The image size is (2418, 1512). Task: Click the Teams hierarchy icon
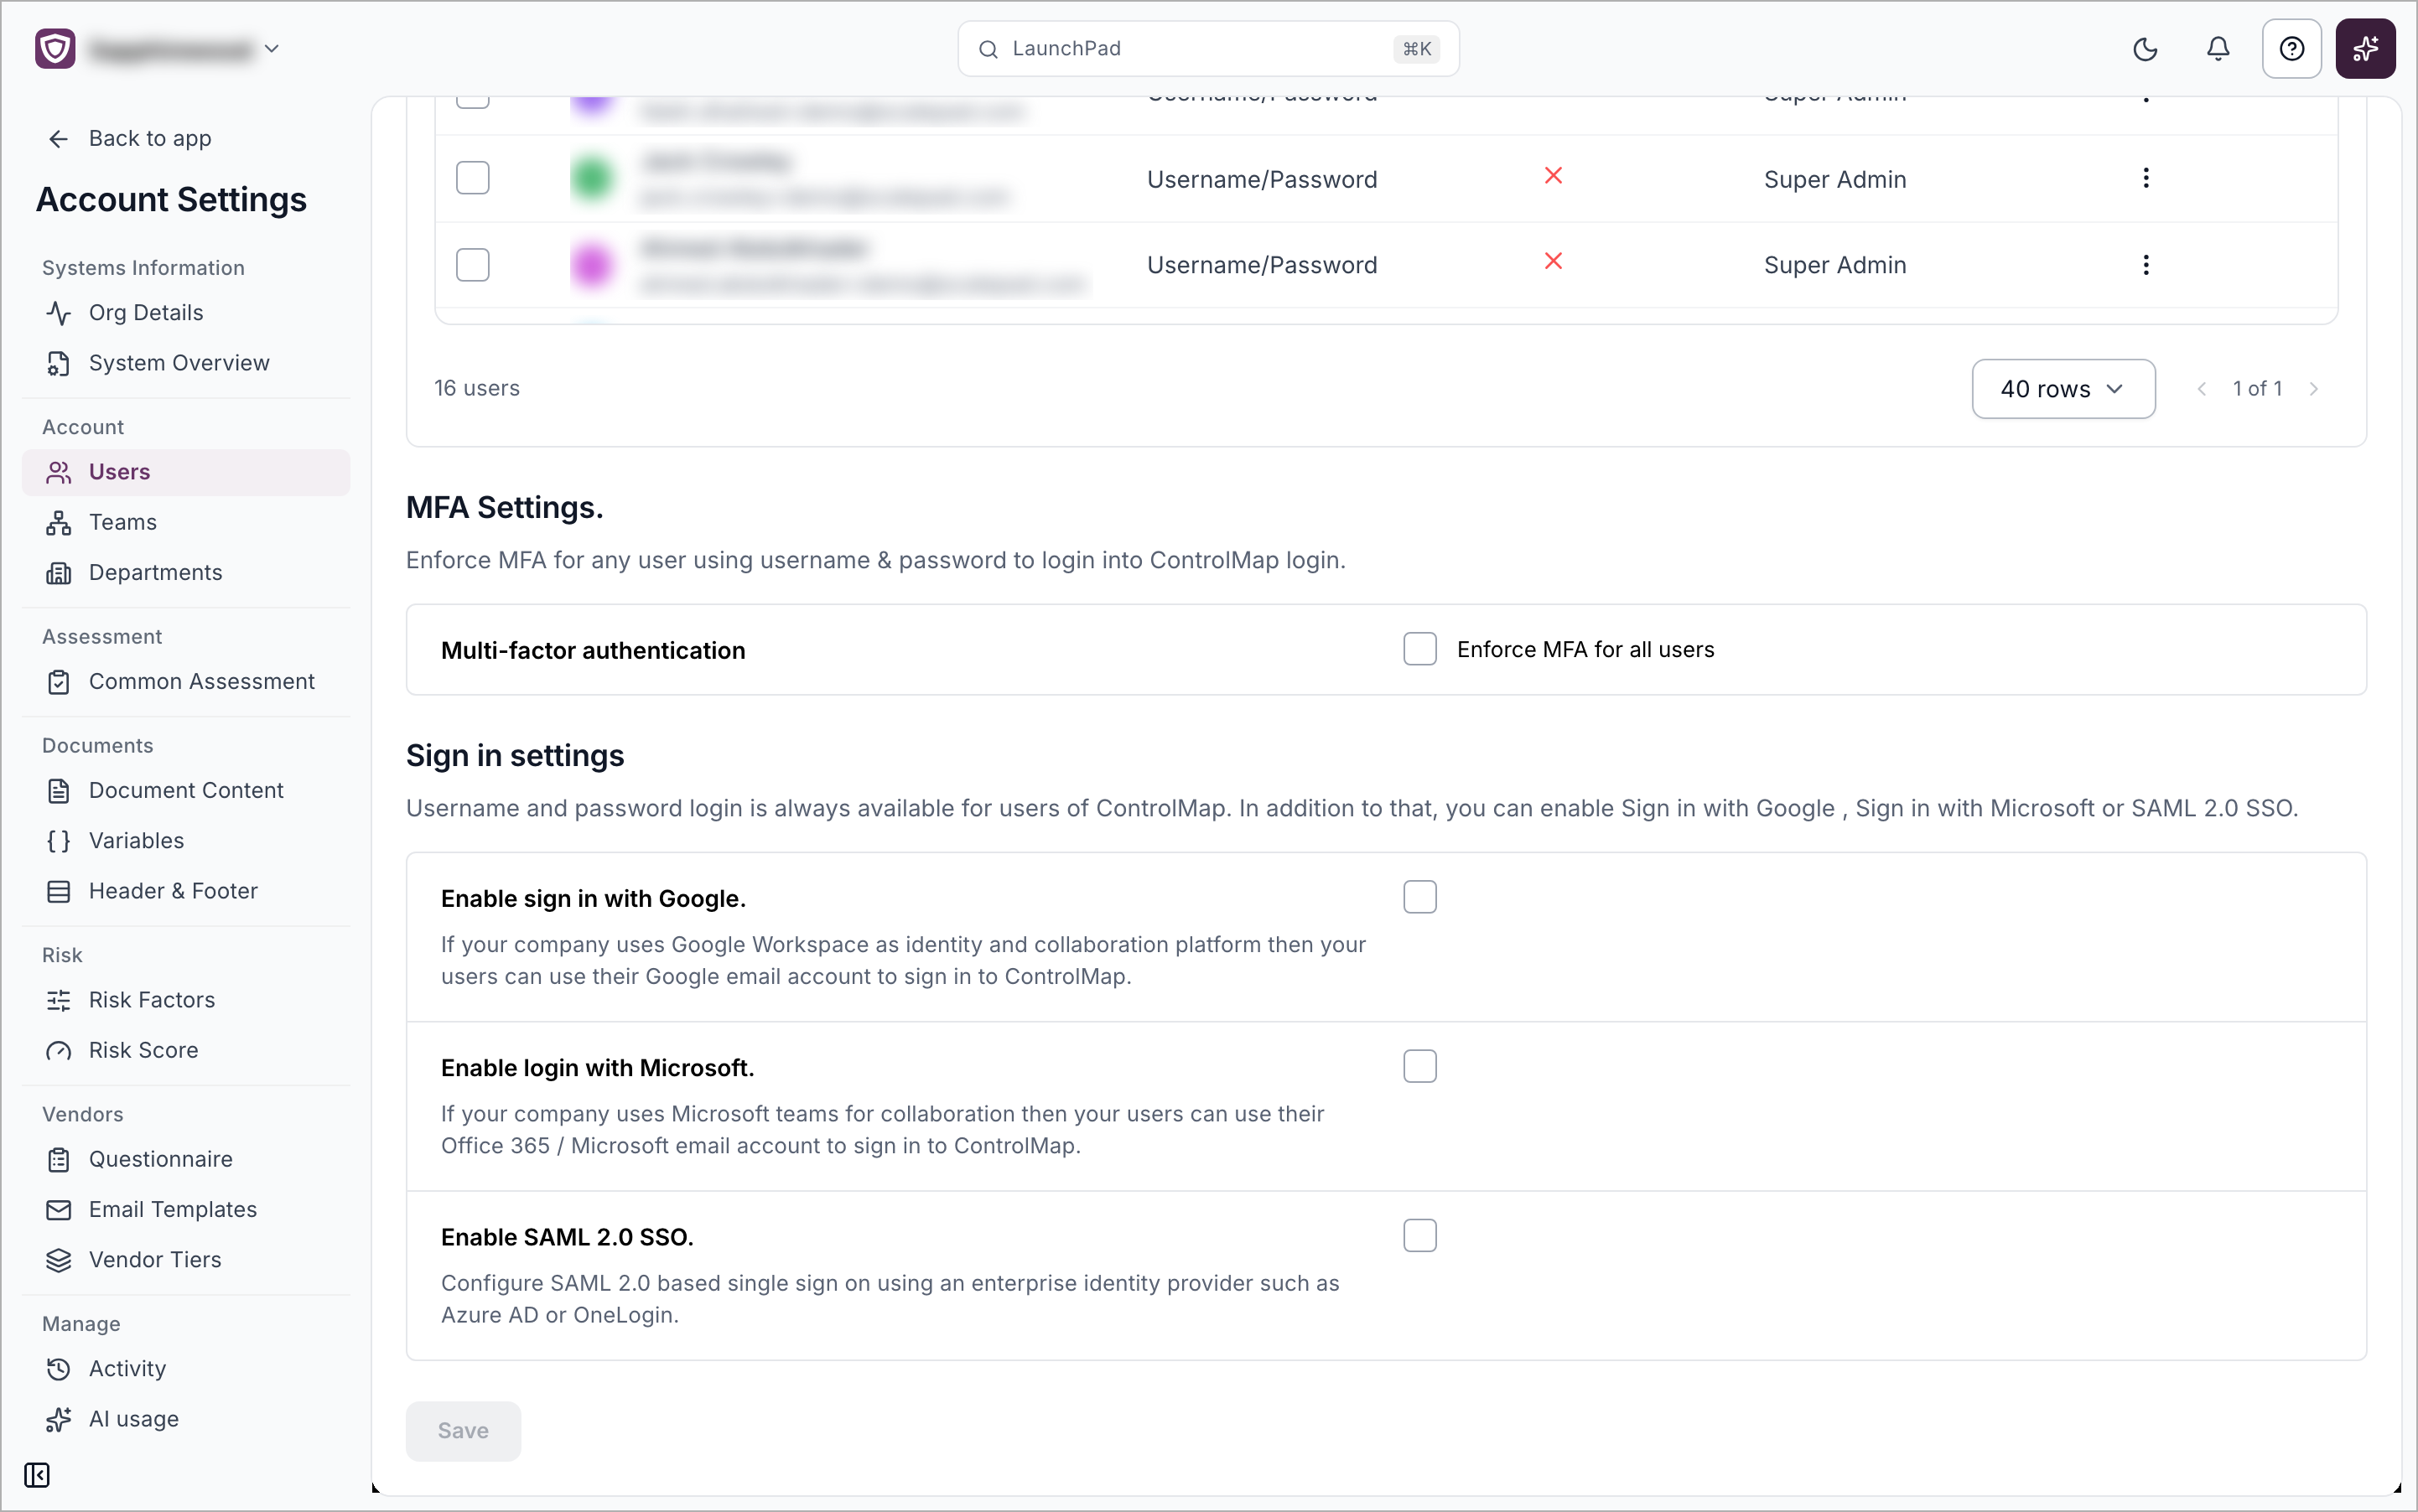click(59, 522)
